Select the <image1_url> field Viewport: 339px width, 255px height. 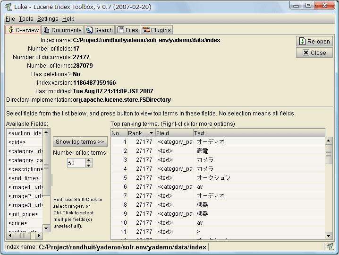tap(25, 187)
